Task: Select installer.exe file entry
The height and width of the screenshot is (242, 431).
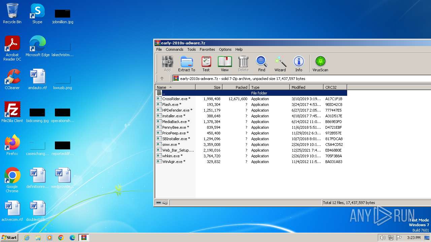Action: tap(251, 116)
